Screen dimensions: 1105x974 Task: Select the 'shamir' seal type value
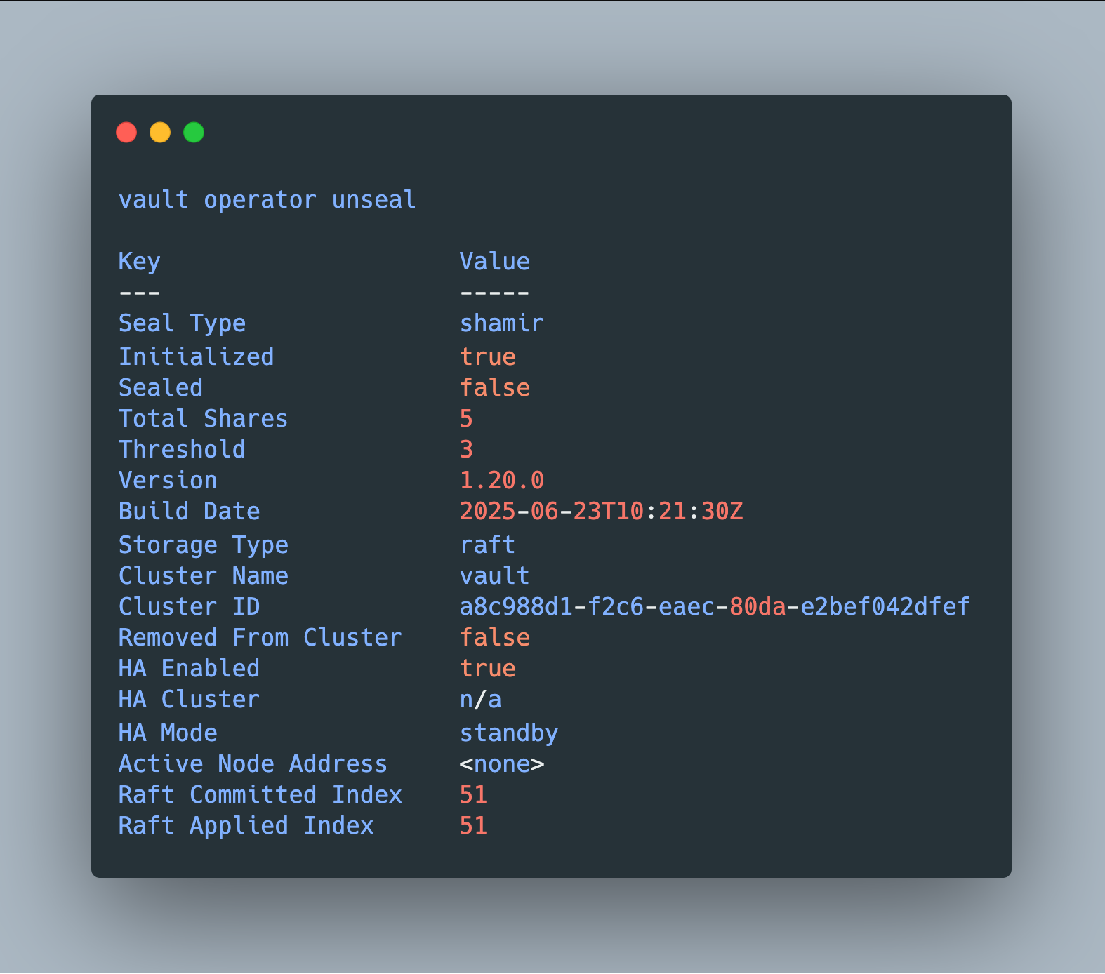[x=501, y=323]
